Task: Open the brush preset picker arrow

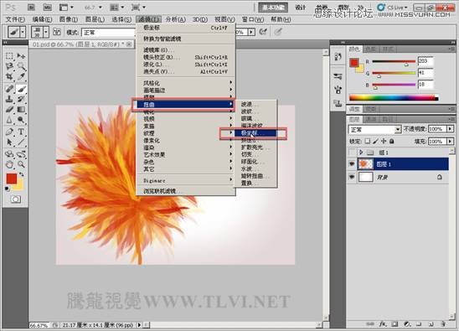Action: tap(46, 32)
